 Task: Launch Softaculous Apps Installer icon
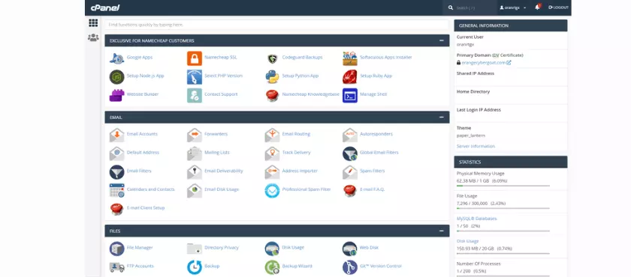(x=350, y=58)
